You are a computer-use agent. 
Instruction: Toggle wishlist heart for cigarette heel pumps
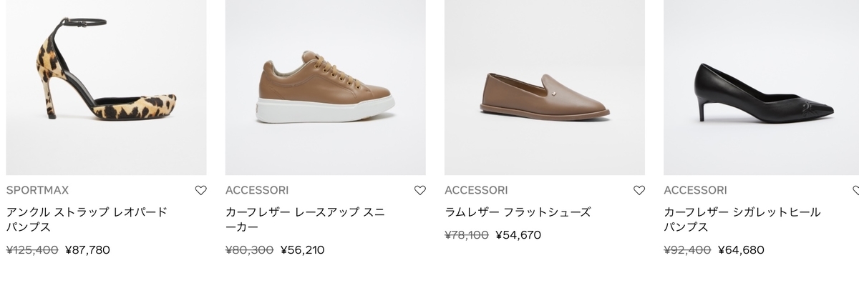(856, 190)
